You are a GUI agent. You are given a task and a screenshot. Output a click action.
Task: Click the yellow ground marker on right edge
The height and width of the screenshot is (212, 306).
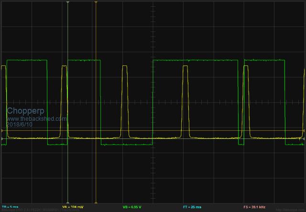coord(303,139)
